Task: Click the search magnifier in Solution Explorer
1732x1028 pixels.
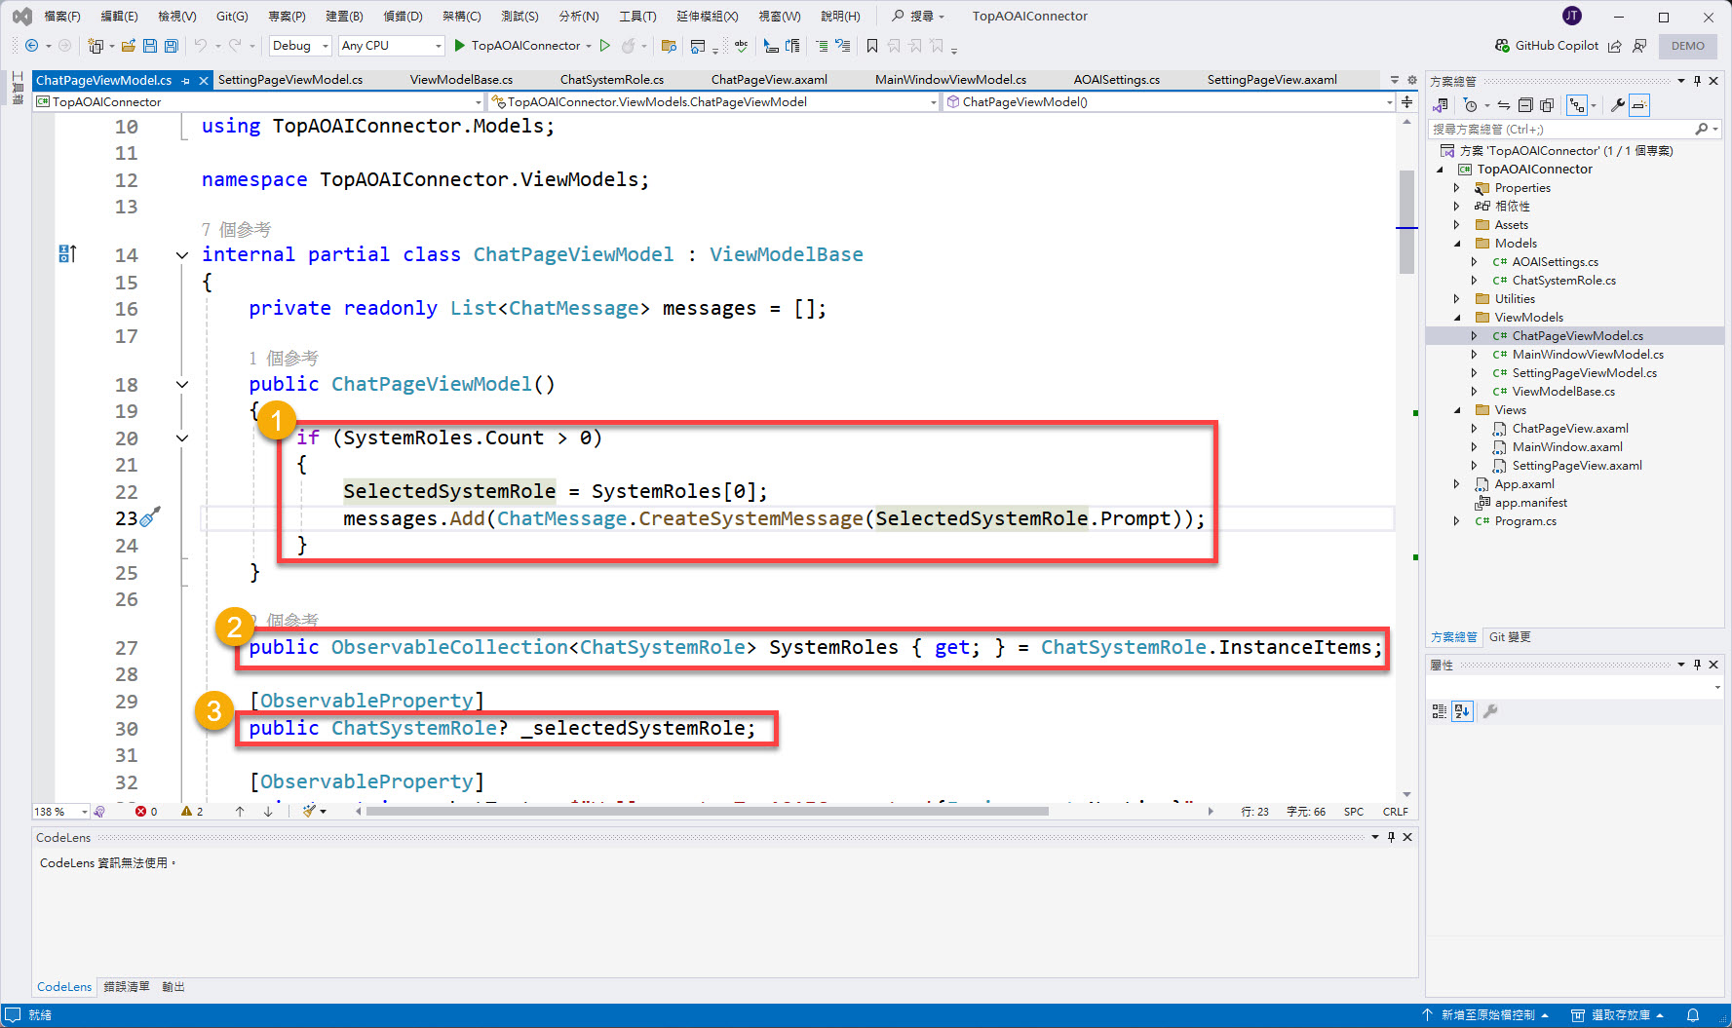Action: coord(1702,129)
